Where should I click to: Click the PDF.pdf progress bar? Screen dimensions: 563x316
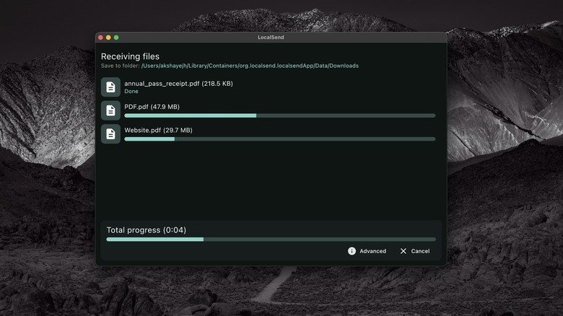coord(279,115)
